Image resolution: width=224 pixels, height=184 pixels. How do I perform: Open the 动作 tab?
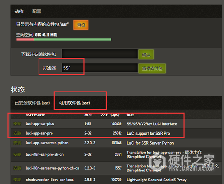(19, 12)
